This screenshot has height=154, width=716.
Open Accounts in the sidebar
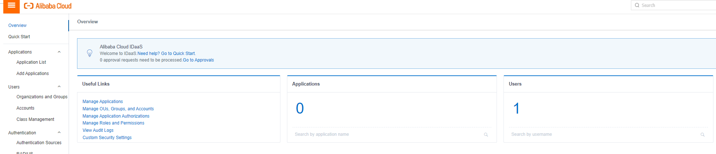[26, 108]
